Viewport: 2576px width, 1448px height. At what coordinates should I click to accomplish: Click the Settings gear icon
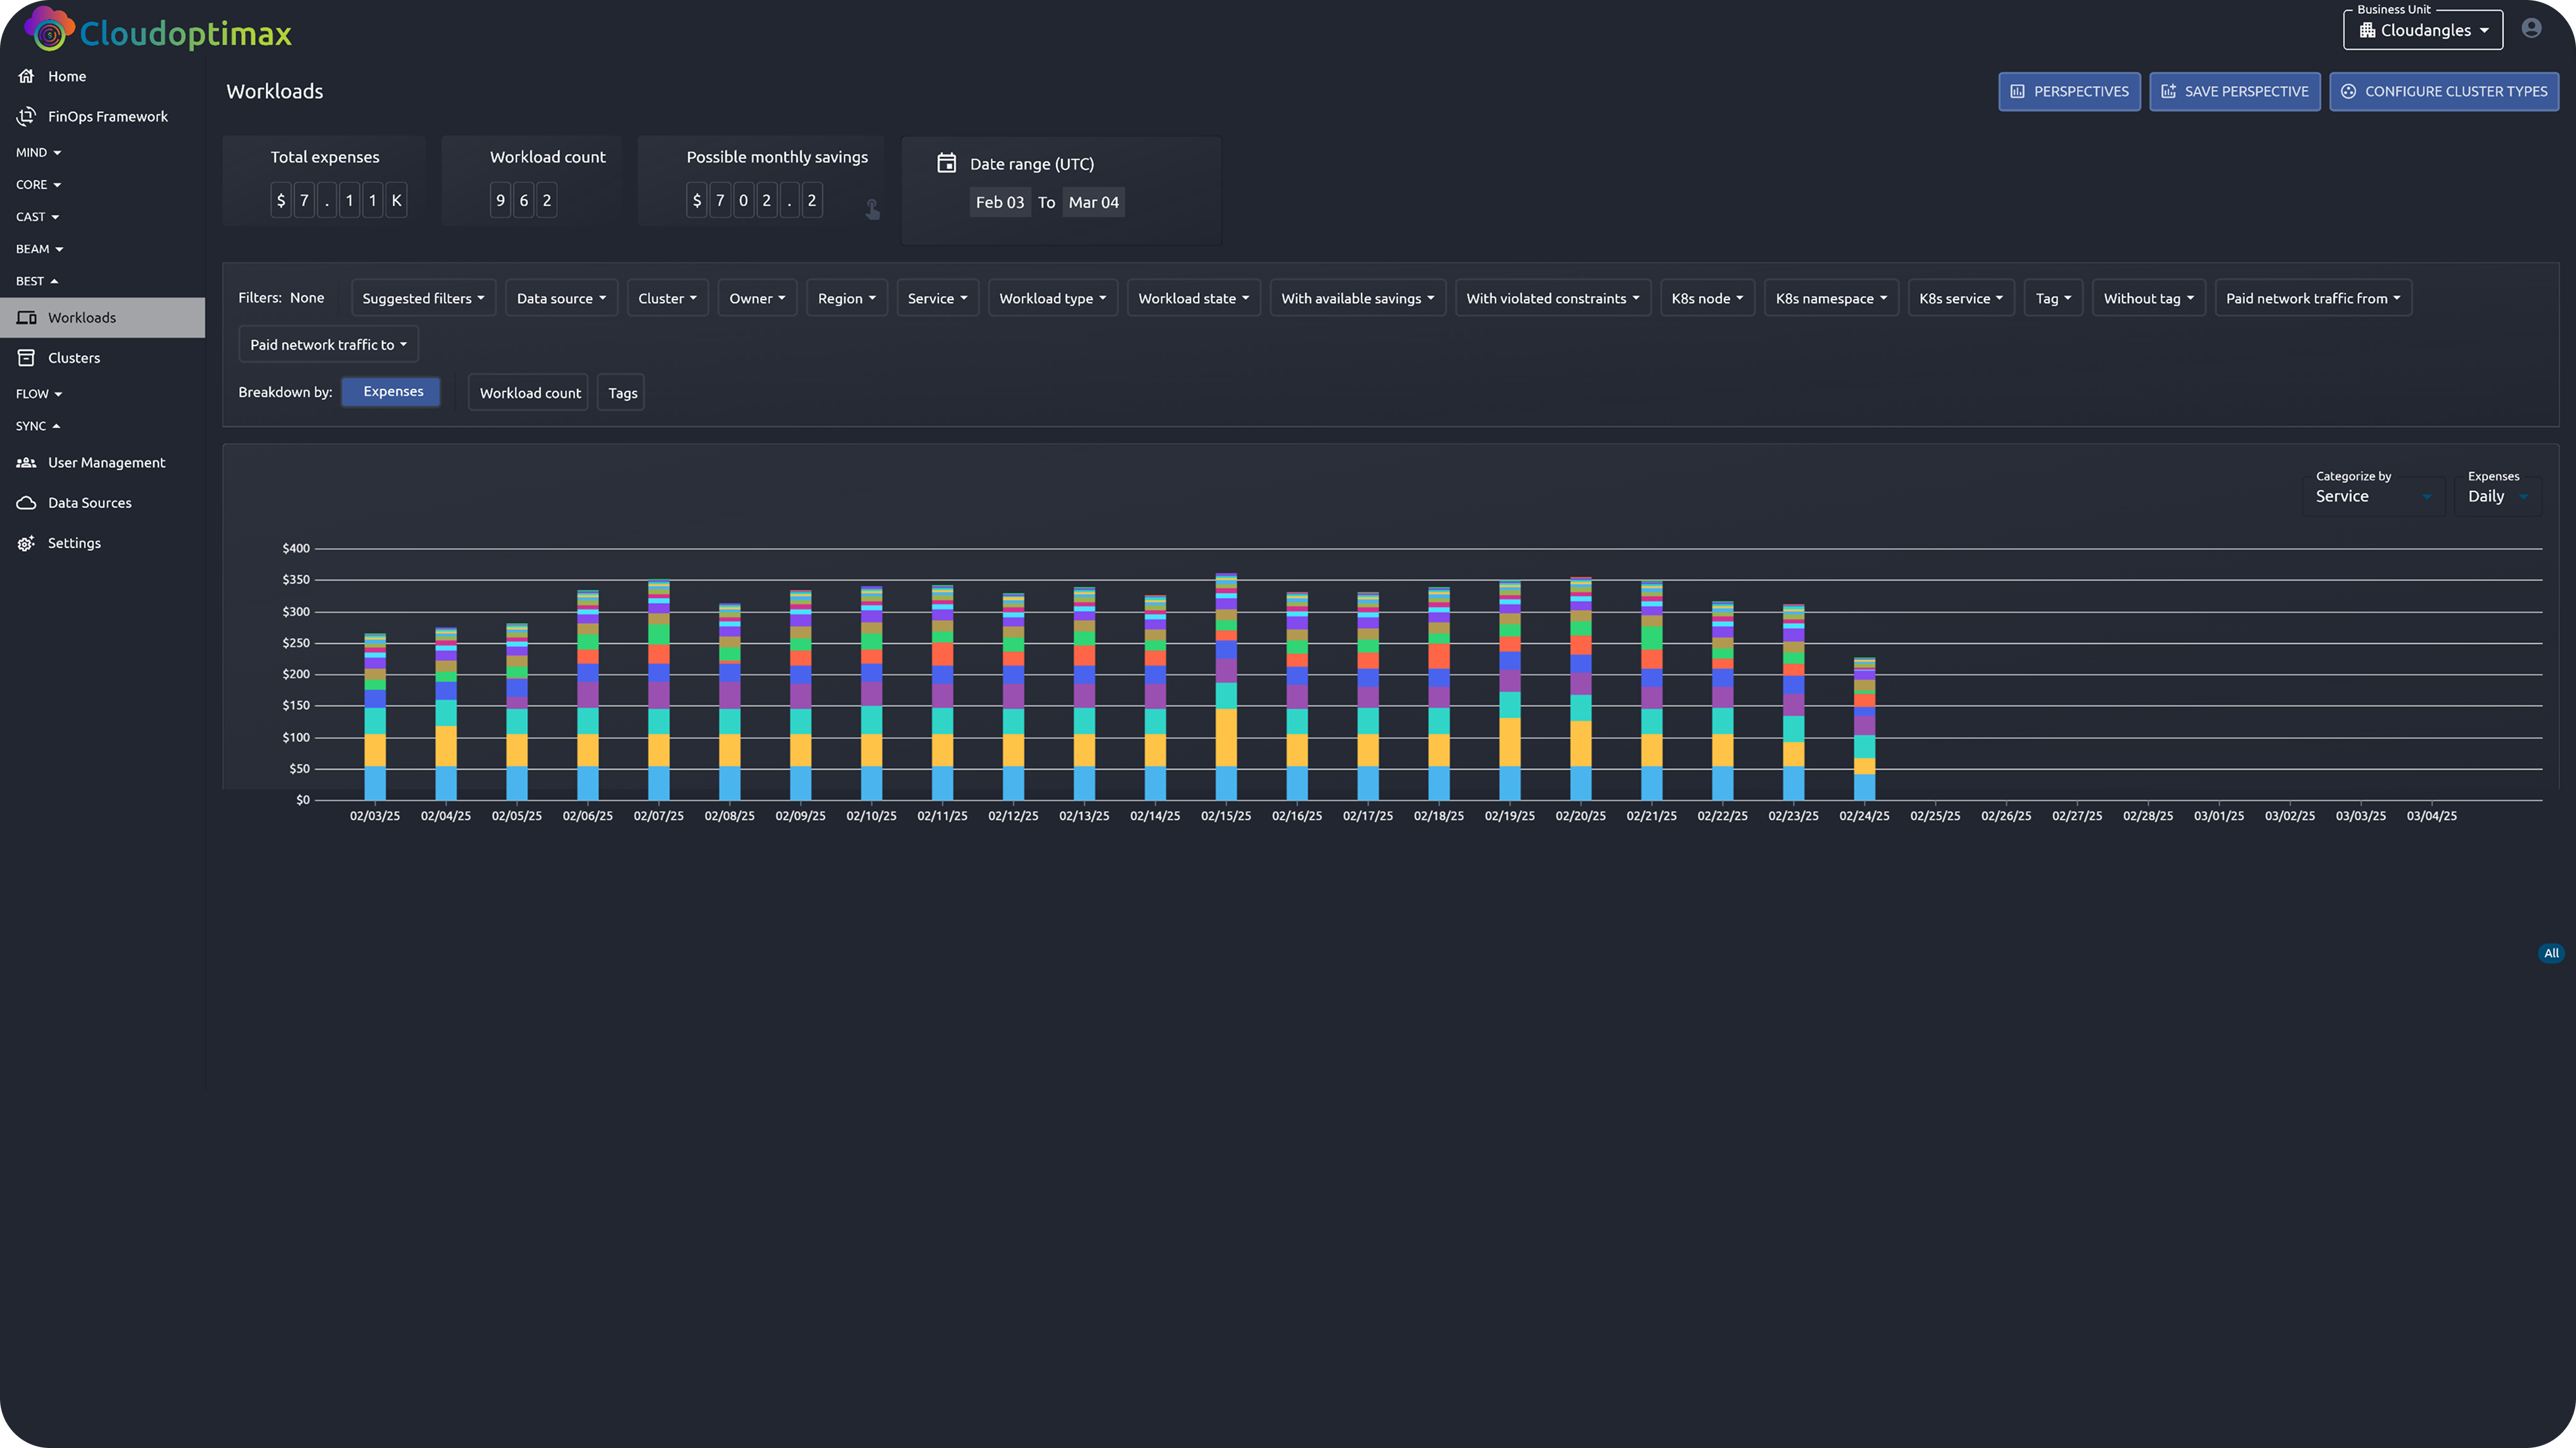click(x=27, y=543)
